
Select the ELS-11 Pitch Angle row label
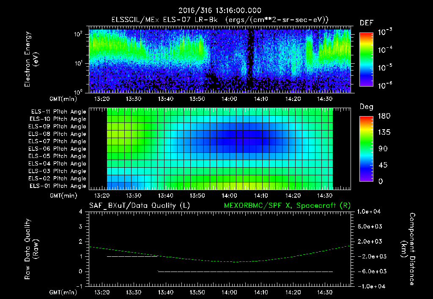(x=58, y=112)
